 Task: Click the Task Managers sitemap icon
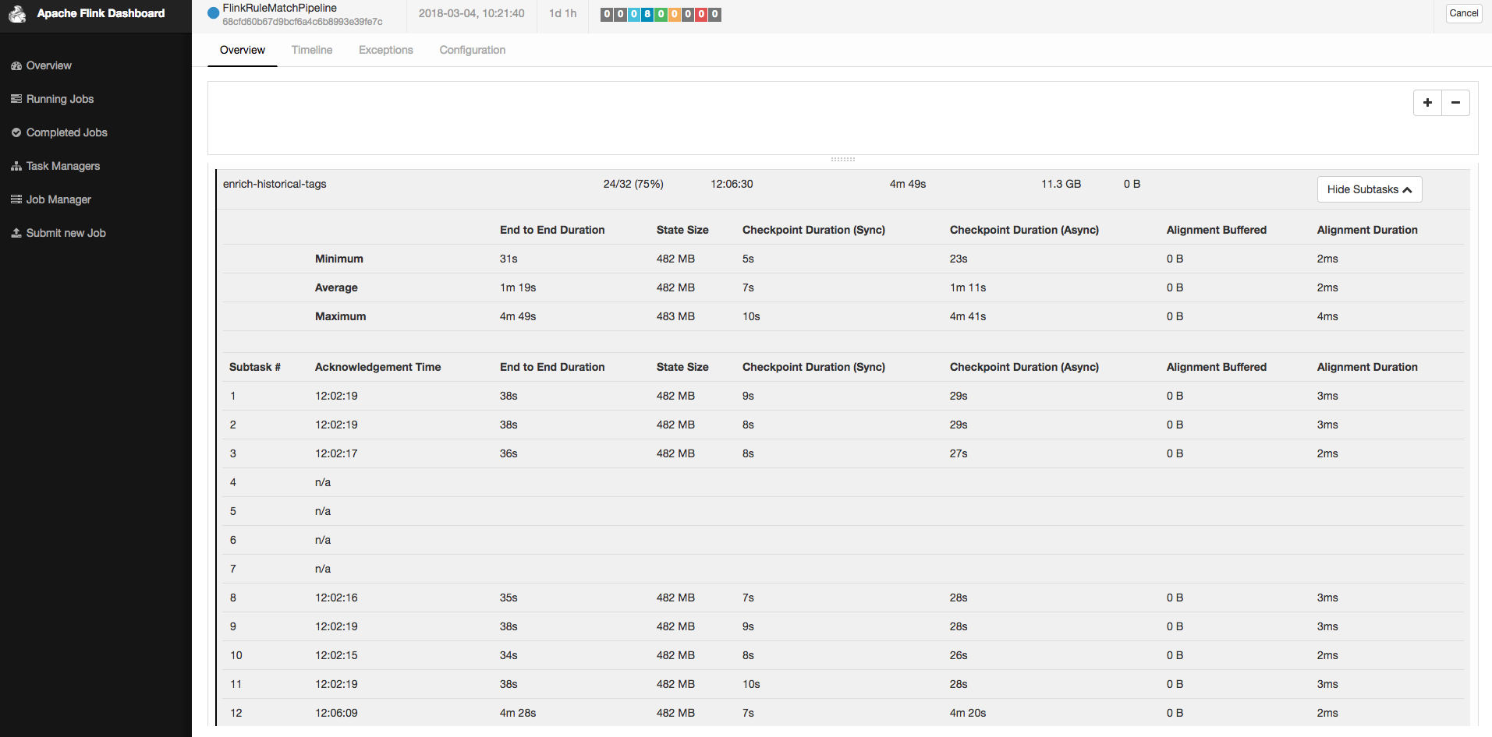tap(16, 167)
